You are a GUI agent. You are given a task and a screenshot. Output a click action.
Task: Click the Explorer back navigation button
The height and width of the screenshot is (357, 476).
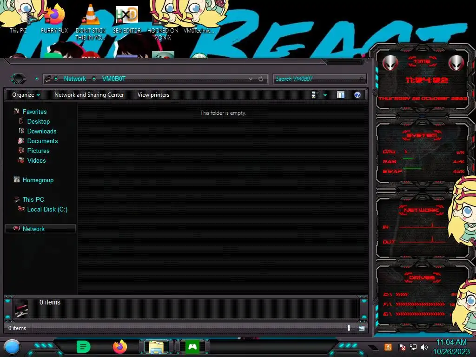(19, 79)
